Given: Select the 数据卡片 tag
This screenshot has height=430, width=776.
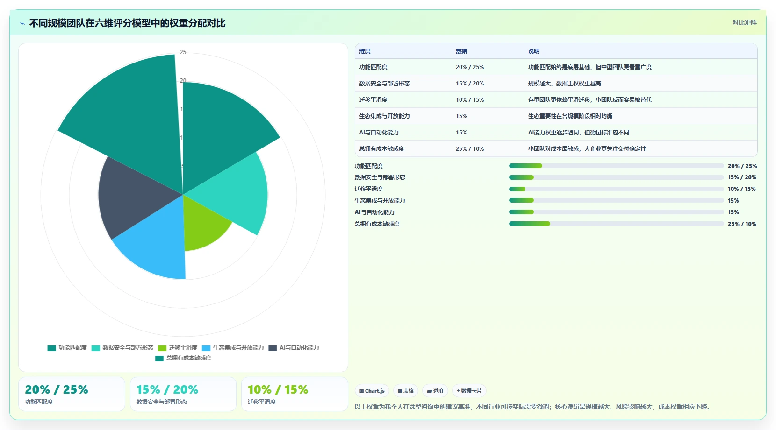Looking at the screenshot, I should [469, 391].
